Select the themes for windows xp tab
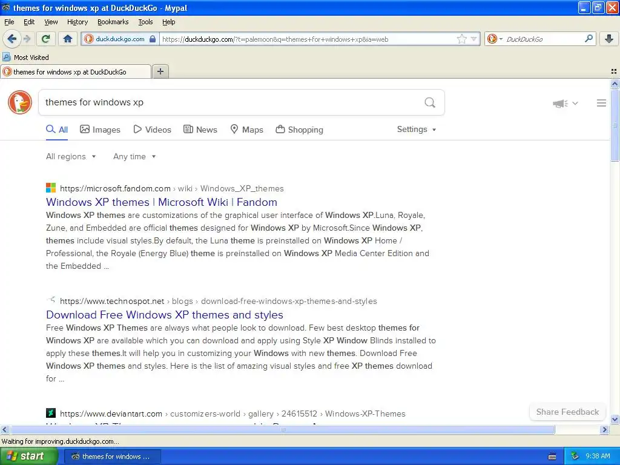Screen dimensions: 620x465 point(76,72)
